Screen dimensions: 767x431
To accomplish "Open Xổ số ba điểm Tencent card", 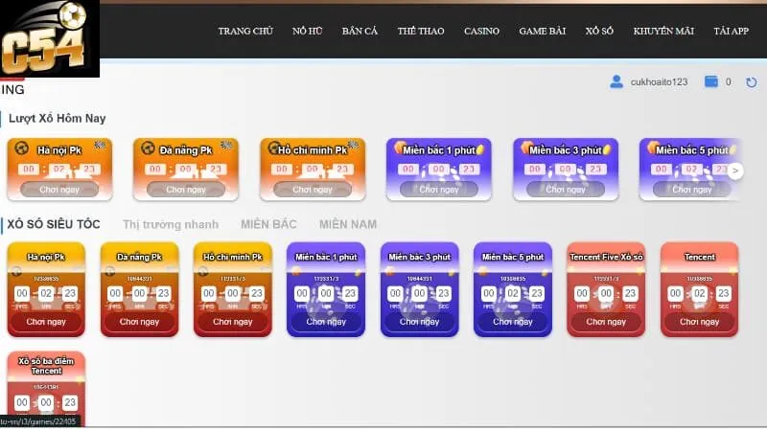I will [46, 388].
